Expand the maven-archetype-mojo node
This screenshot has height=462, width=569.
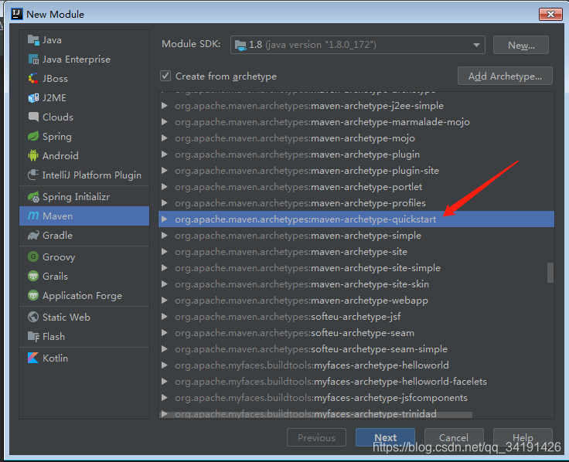[165, 138]
